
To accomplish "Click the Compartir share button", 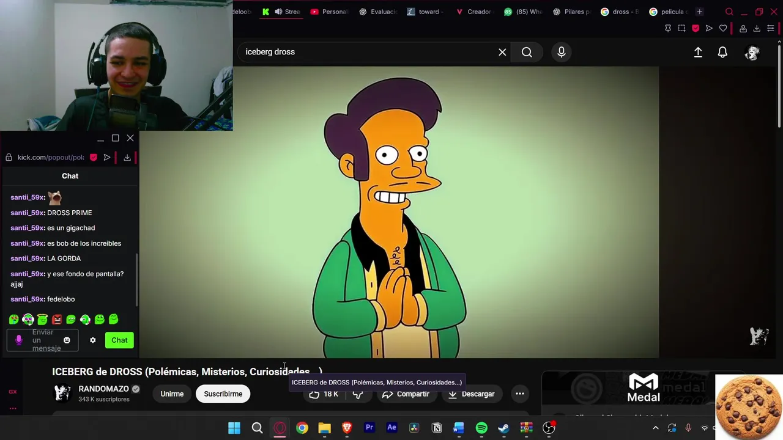I will pos(406,394).
